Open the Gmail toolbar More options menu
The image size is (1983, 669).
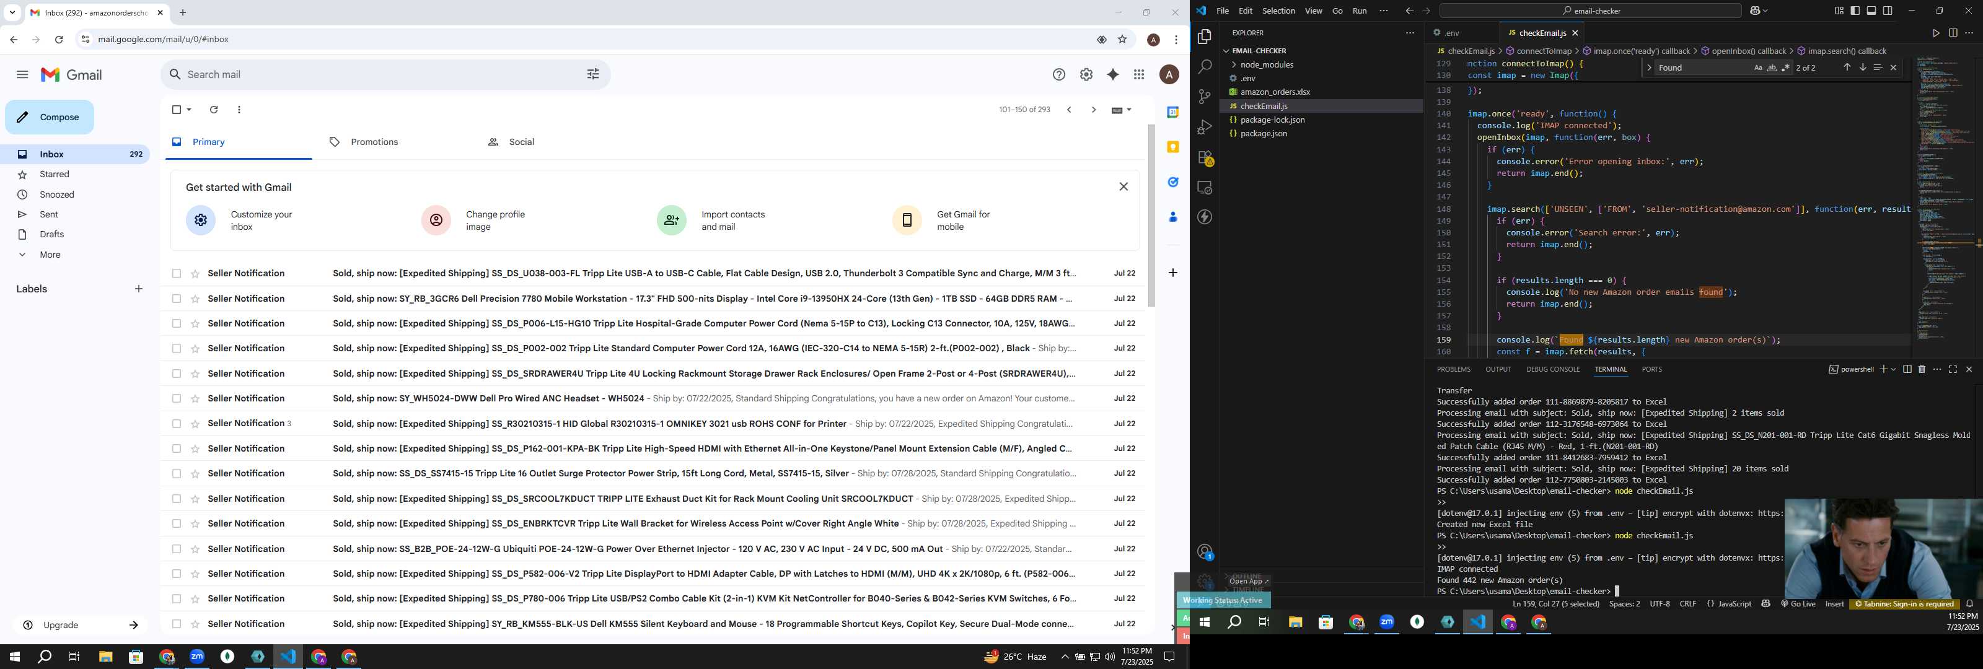click(x=239, y=110)
